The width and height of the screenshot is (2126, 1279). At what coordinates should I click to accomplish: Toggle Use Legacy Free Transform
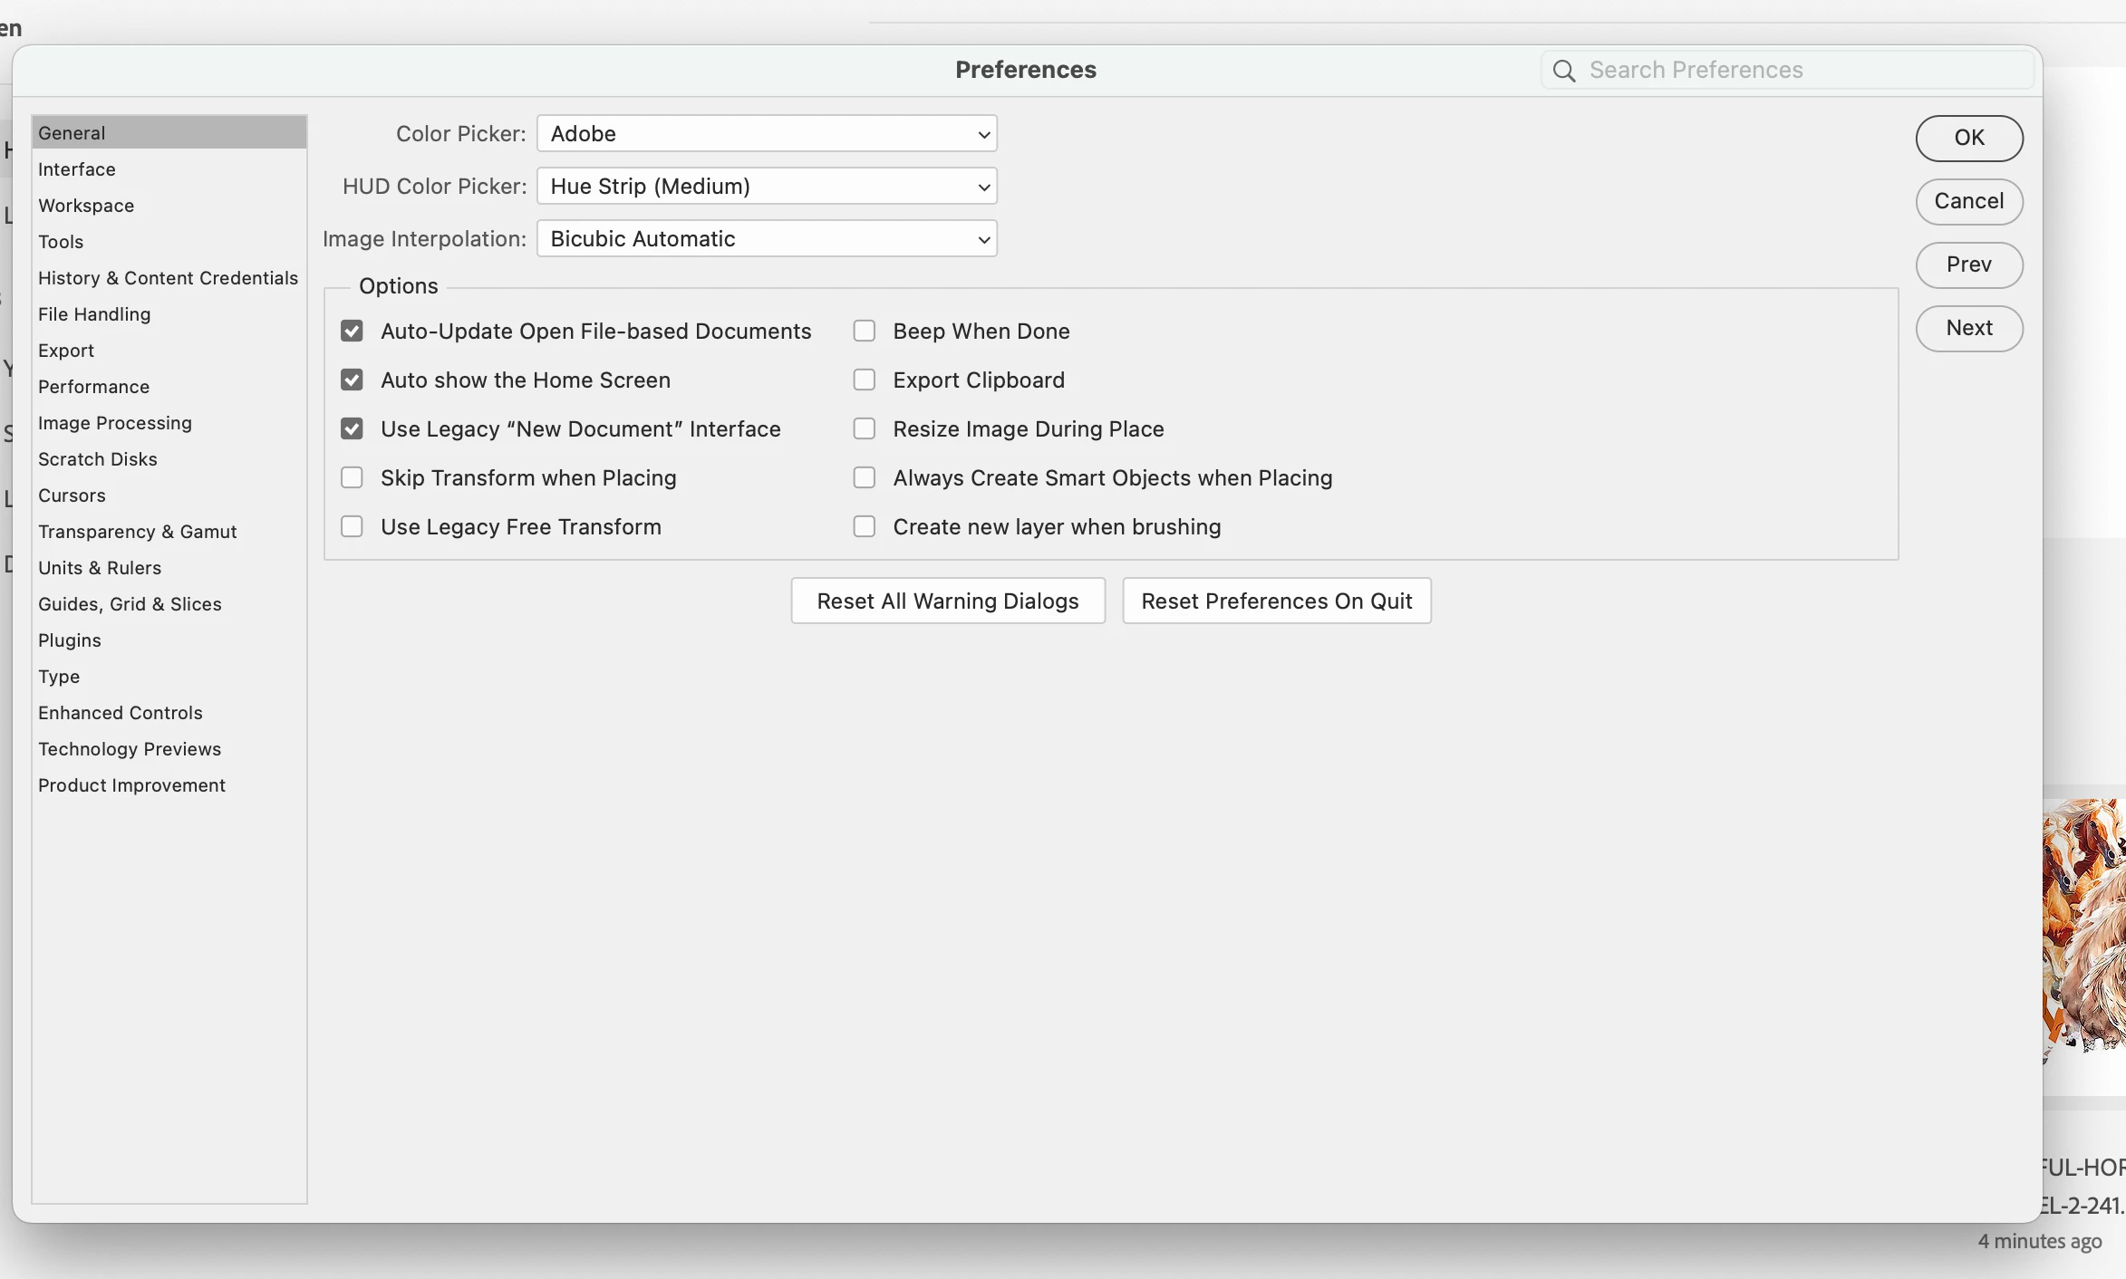(352, 527)
